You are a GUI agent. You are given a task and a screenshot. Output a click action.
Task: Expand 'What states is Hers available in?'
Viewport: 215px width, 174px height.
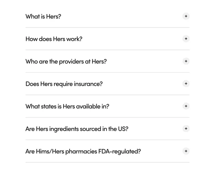coord(67,106)
